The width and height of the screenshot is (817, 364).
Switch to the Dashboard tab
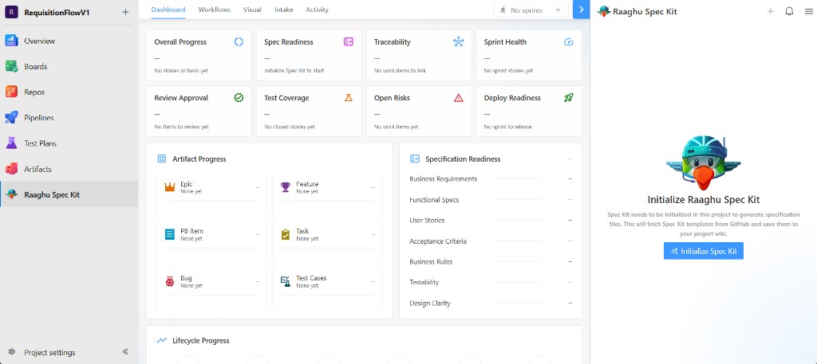coord(168,10)
